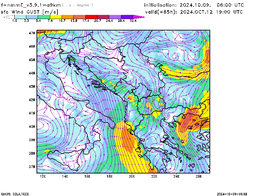Click the green legend swatch (5.4–7.9)

(44, 17)
